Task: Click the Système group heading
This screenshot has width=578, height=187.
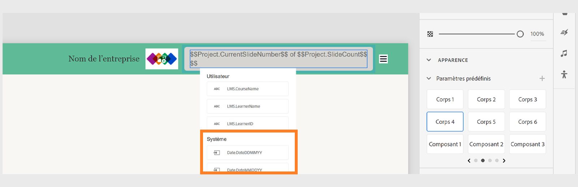Action: pos(217,139)
